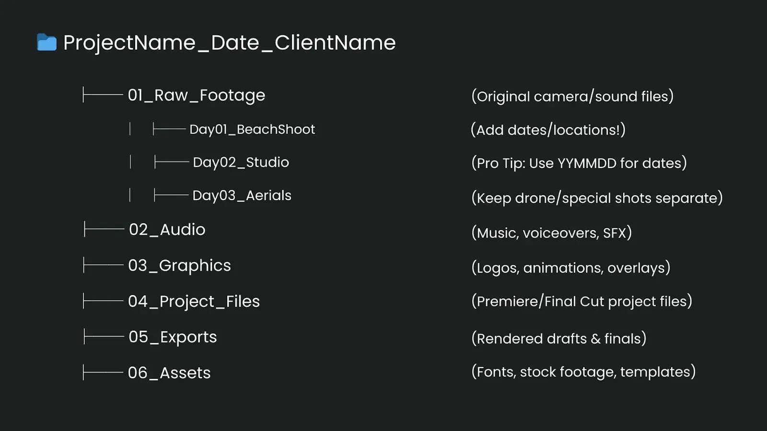Click the 'Original camera/sound files' description
Viewport: 767px width, 431px height.
pyautogui.click(x=572, y=96)
